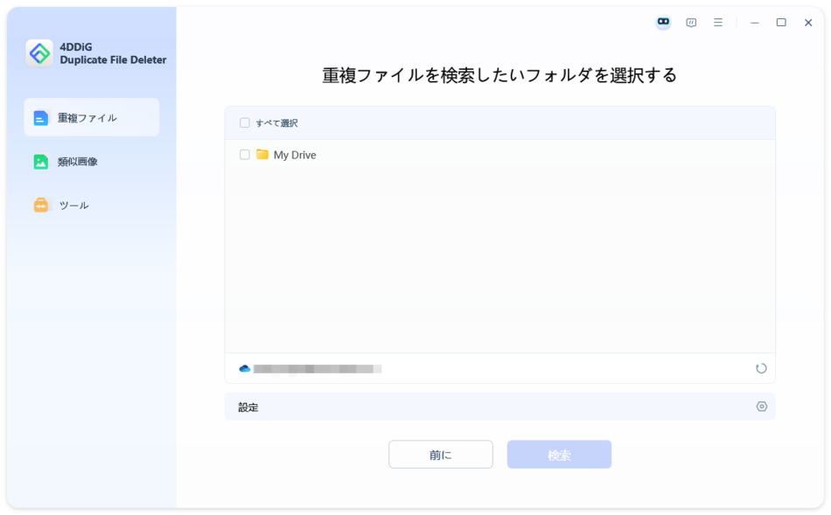
Task: Click the 4DDiG Duplicate File Deleter title
Action: (x=113, y=53)
